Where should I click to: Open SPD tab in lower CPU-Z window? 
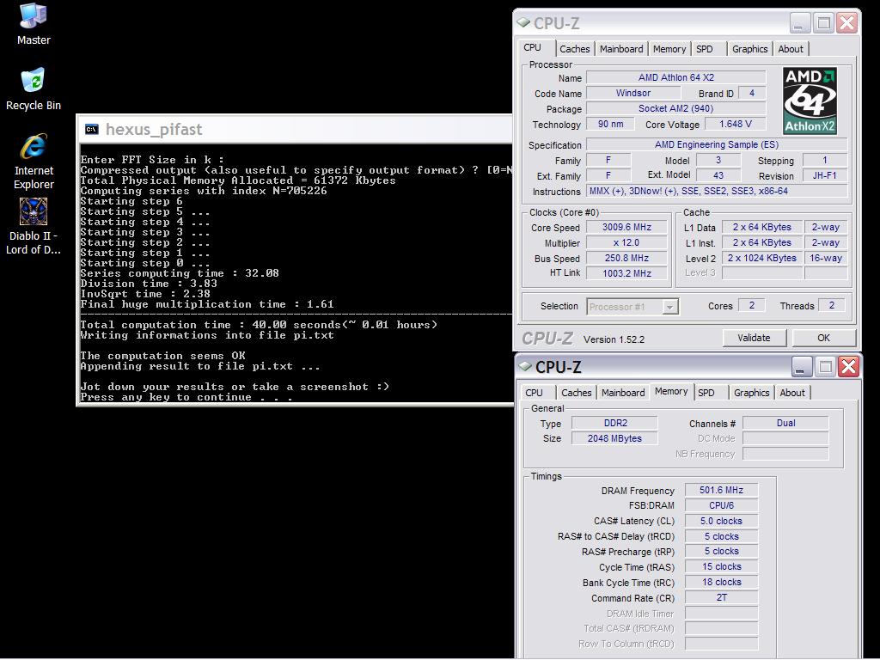(706, 393)
